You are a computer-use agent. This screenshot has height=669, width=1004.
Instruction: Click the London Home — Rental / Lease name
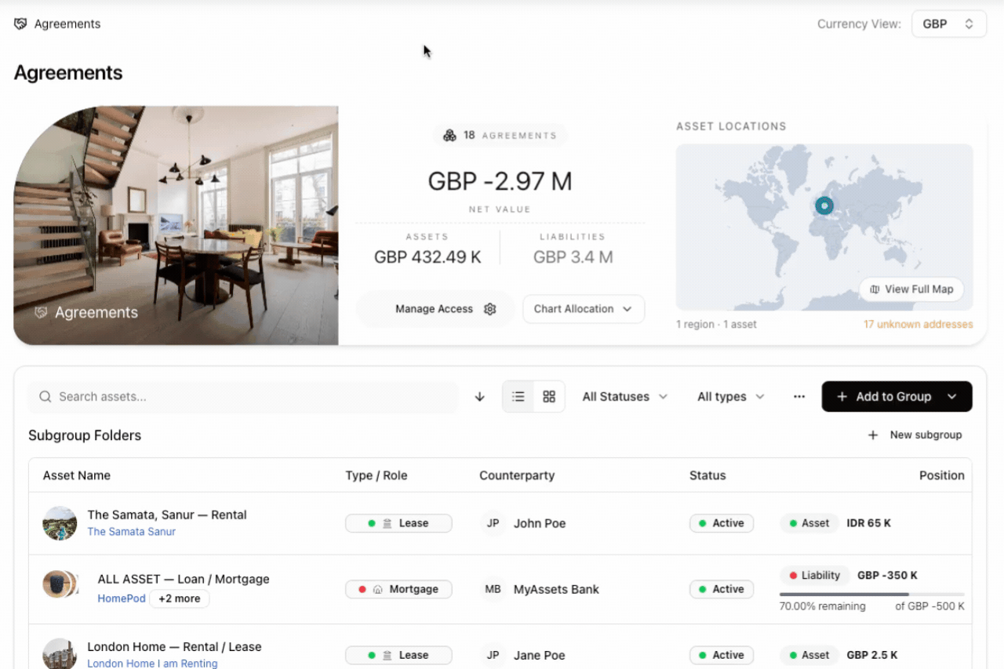174,647
